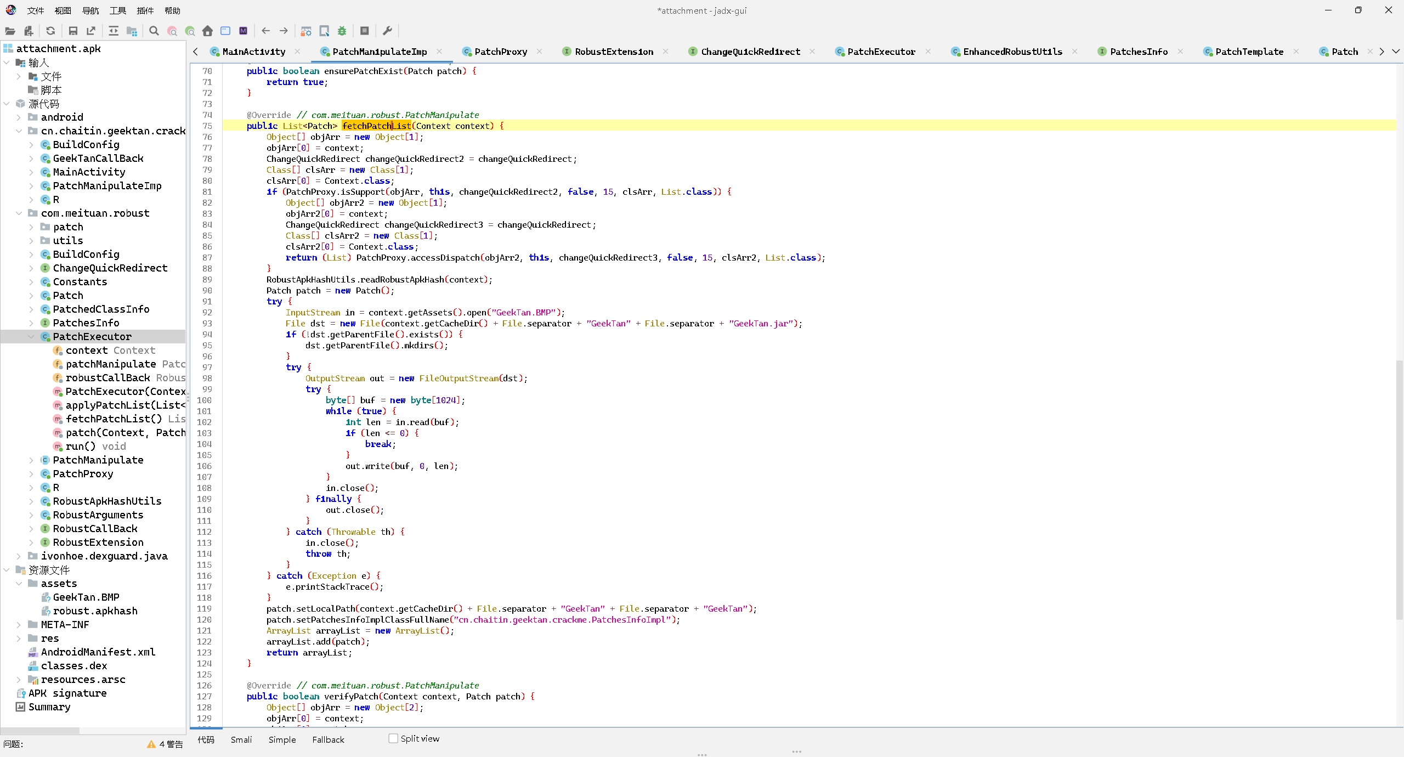Viewport: 1404px width, 757px height.
Task: Switch to Fallback view mode
Action: click(x=328, y=739)
